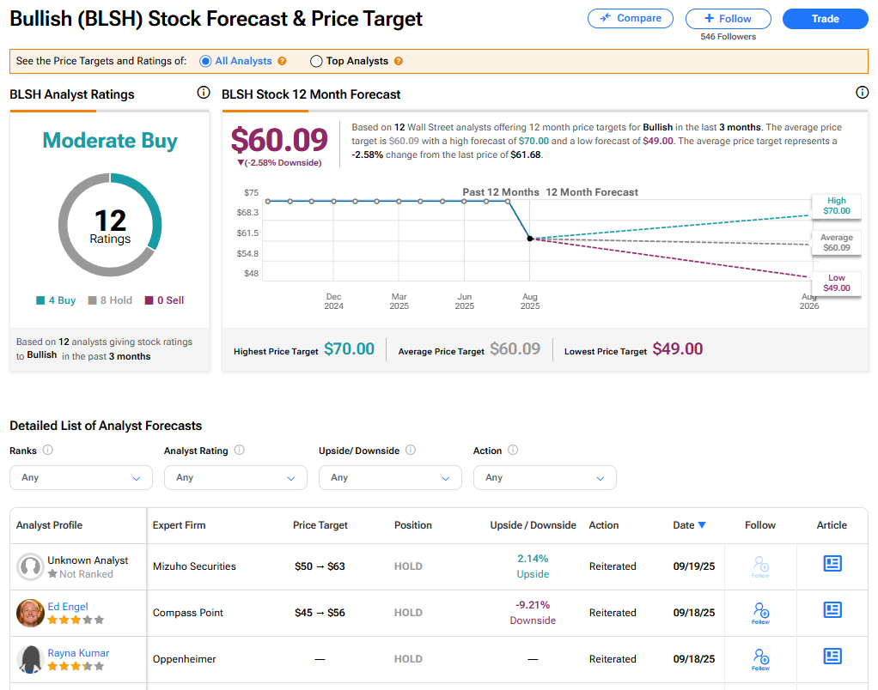Open the Action filter dropdown

point(545,477)
